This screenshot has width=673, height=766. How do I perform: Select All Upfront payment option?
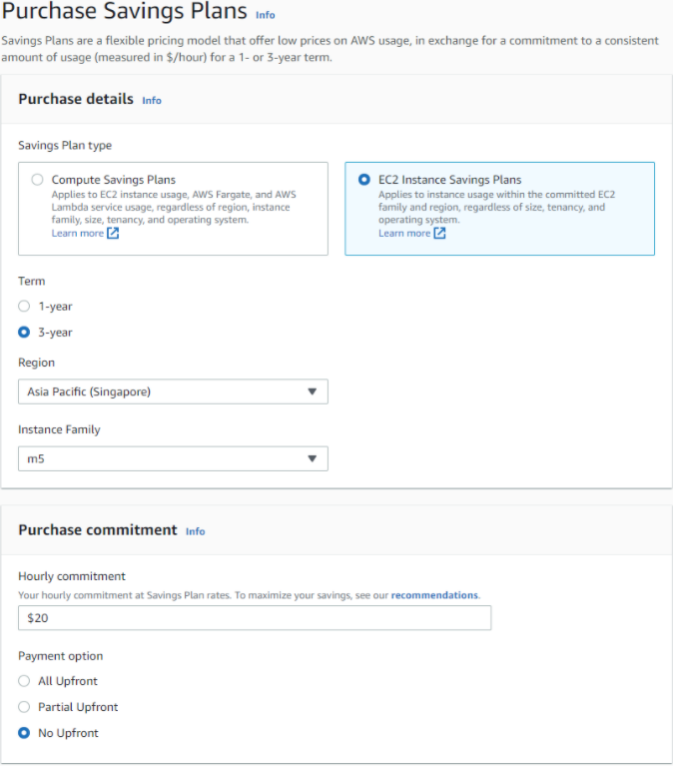[24, 681]
